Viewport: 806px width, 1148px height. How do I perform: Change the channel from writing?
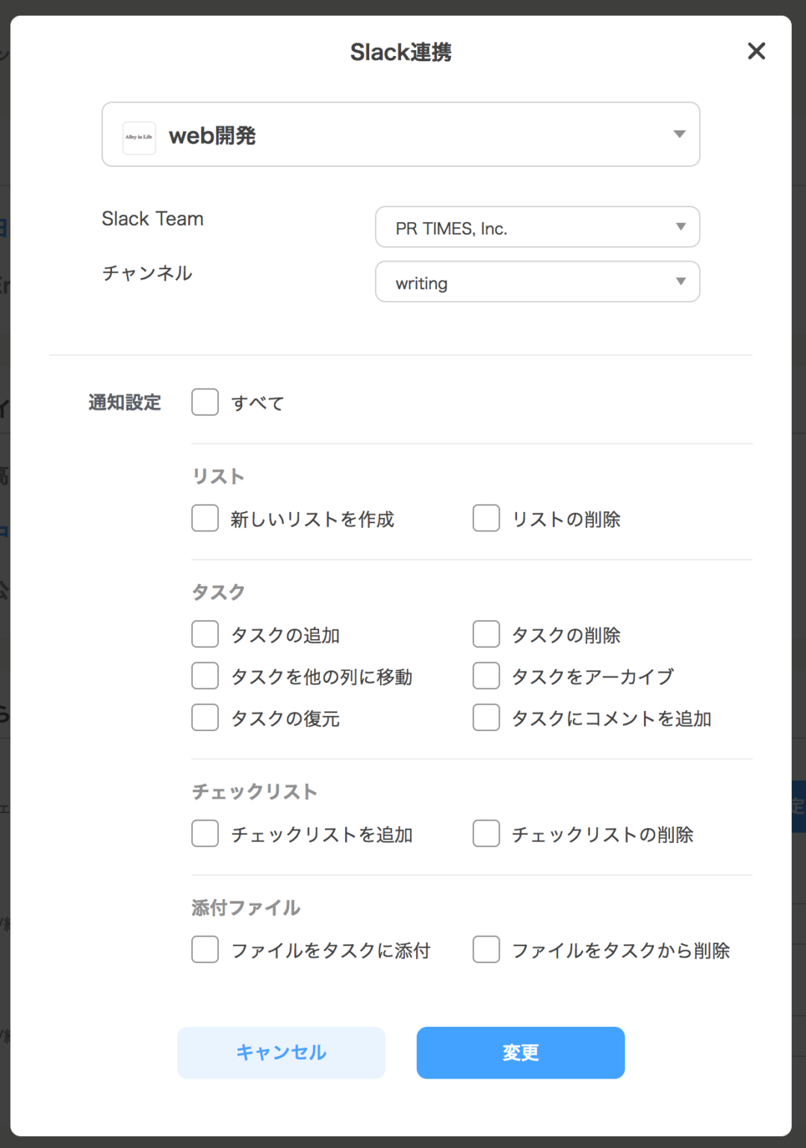[x=536, y=282]
